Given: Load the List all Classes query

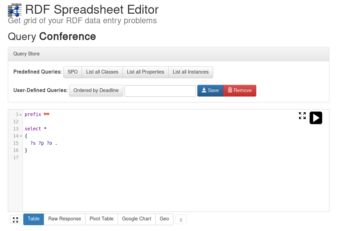Looking at the screenshot, I should pos(102,72).
